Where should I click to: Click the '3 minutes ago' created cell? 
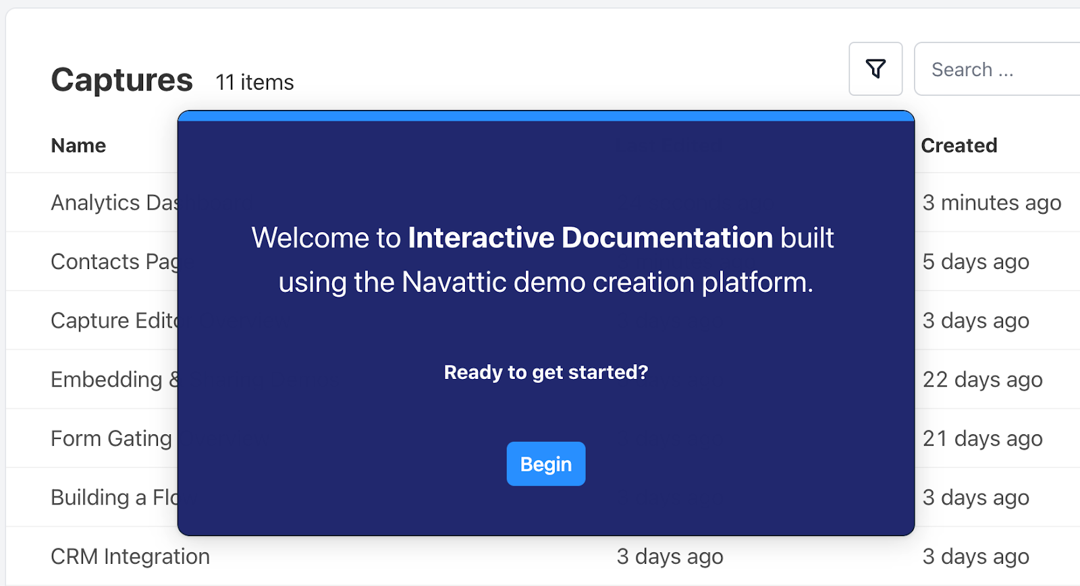(x=992, y=202)
